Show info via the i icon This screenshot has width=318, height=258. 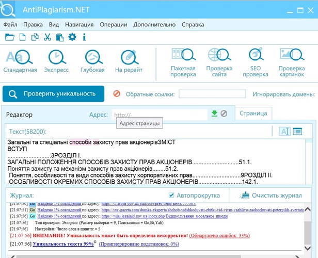click(x=84, y=37)
